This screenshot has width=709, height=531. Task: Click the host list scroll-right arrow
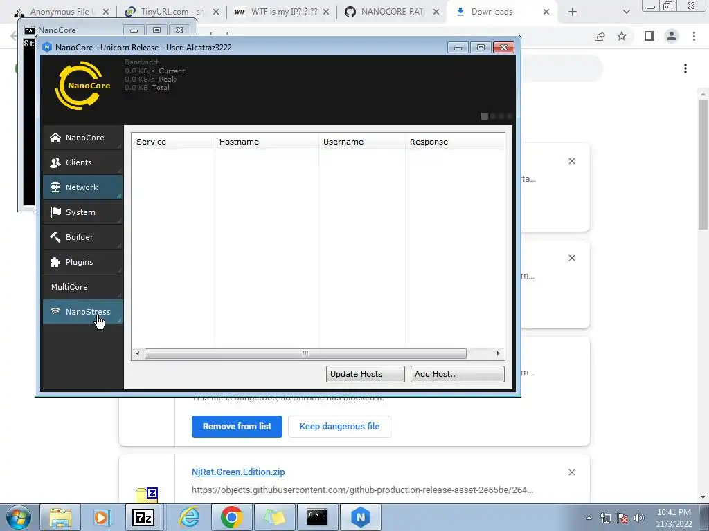(499, 353)
